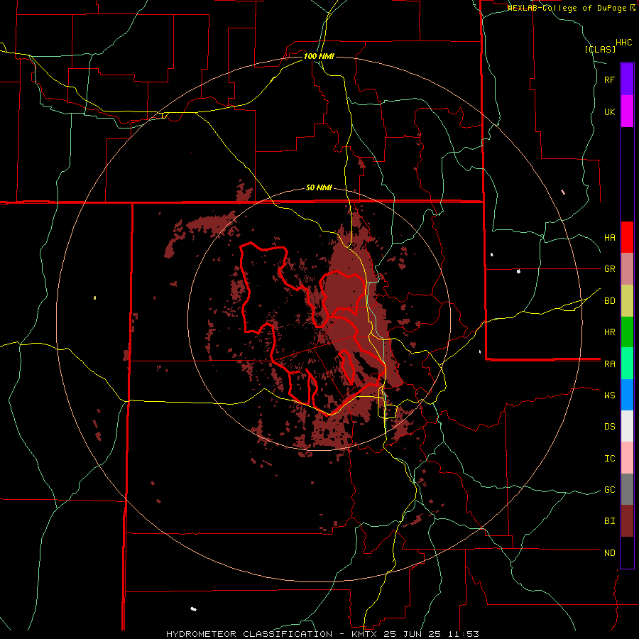The height and width of the screenshot is (639, 639).
Task: Click the yellow BD legend swatch
Action: (627, 301)
